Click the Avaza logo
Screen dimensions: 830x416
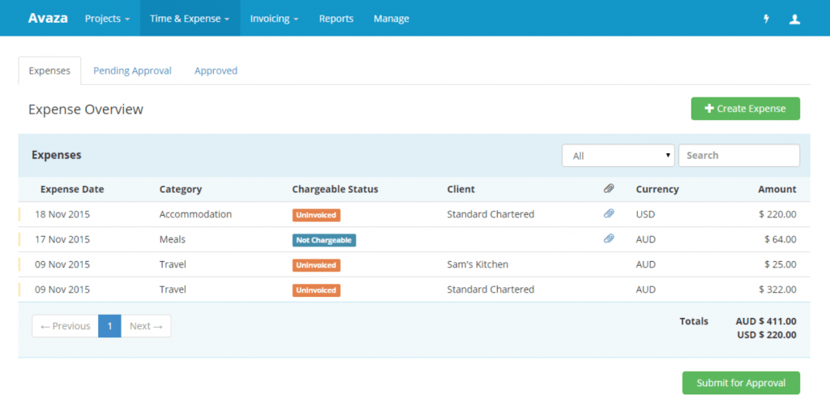(48, 18)
